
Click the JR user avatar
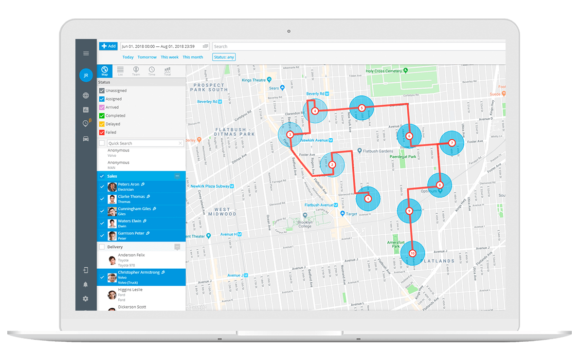click(86, 75)
